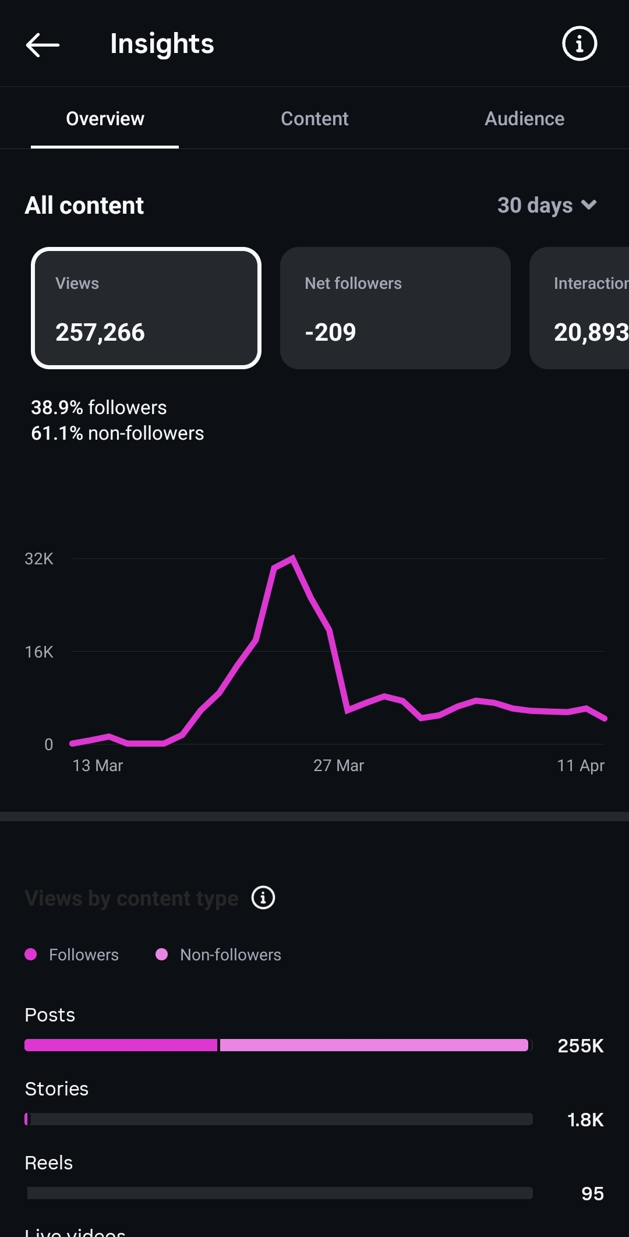Click the Posts views progress bar
Viewport: 629px width, 1237px height.
pos(277,1045)
